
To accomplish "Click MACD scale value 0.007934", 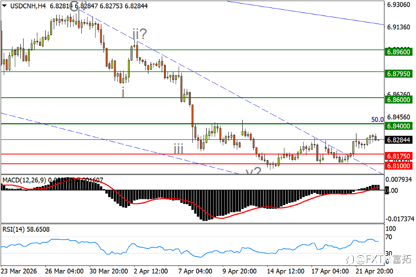I will coord(399,180).
